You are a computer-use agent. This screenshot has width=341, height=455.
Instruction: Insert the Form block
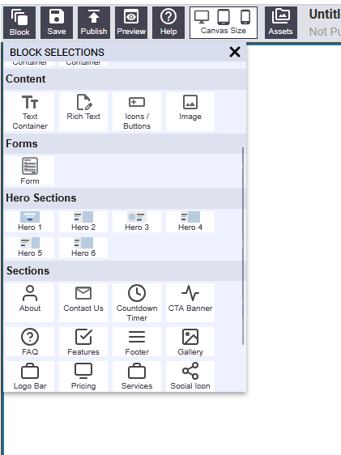(30, 171)
